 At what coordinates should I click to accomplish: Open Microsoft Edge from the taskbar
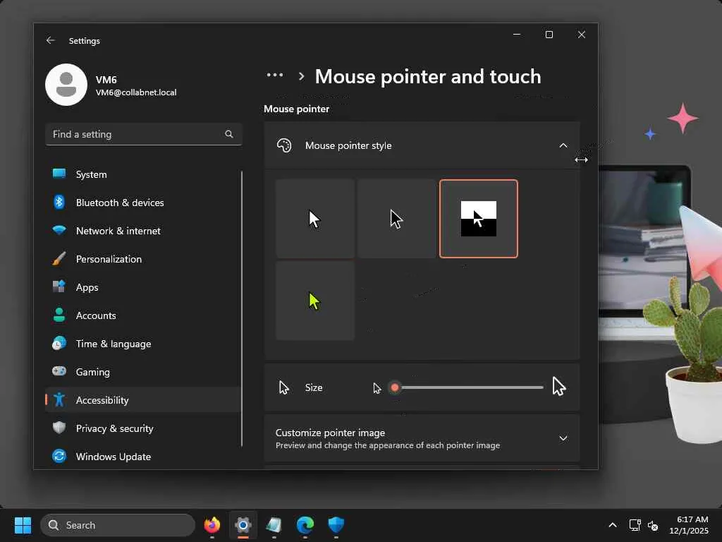pyautogui.click(x=305, y=524)
